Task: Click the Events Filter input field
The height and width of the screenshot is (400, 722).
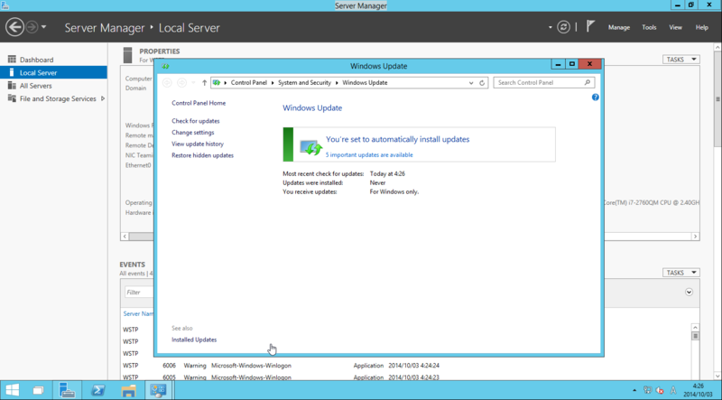Action: 139,293
